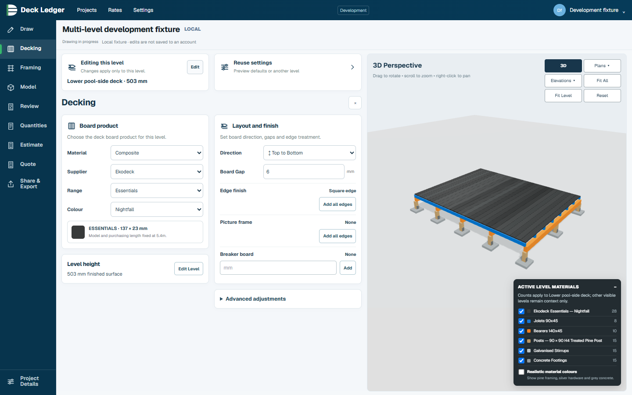Click the Edit Level button
This screenshot has height=395, width=632.
tap(189, 269)
